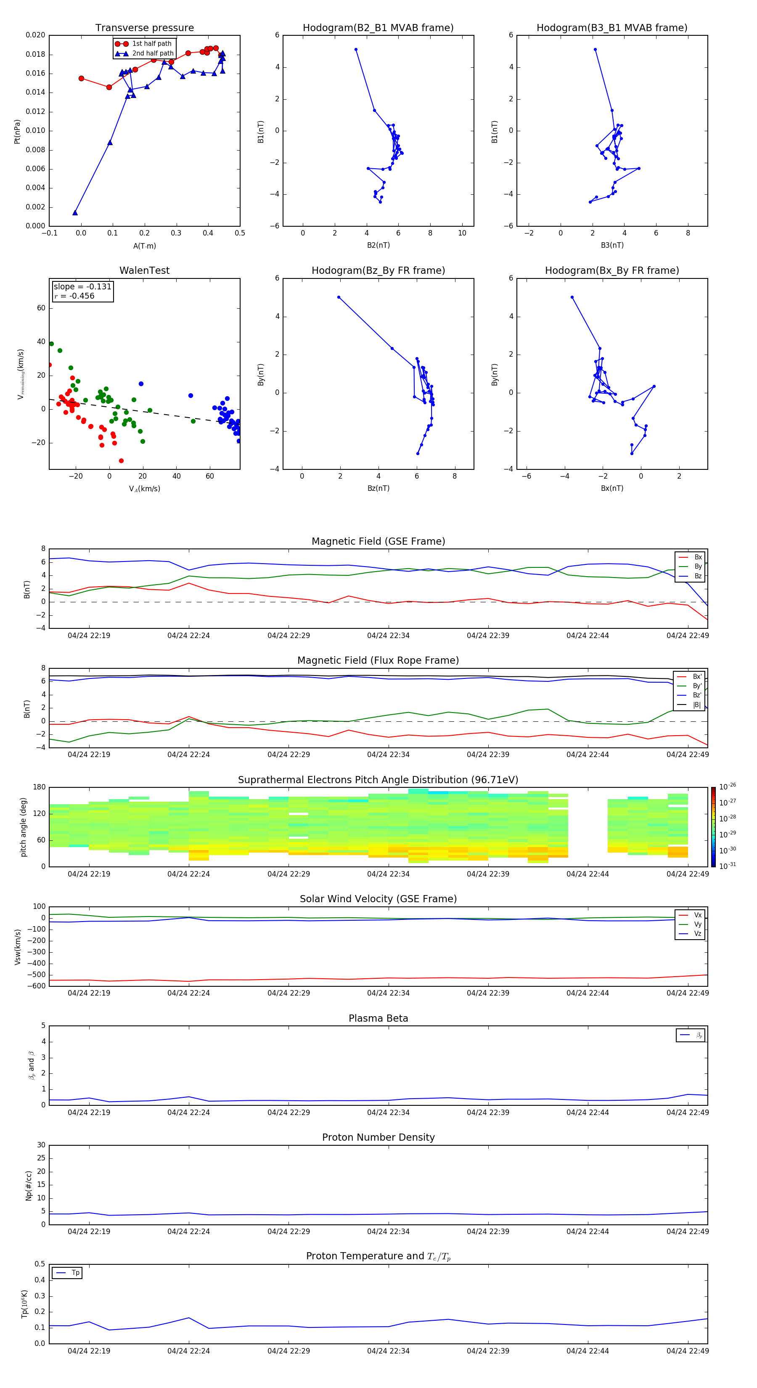Click the Transverse pressure plot title

coord(144,28)
